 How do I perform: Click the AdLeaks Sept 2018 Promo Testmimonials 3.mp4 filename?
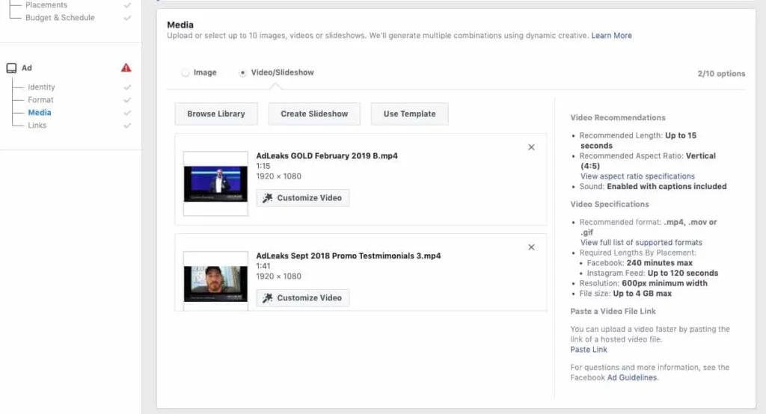(x=349, y=256)
